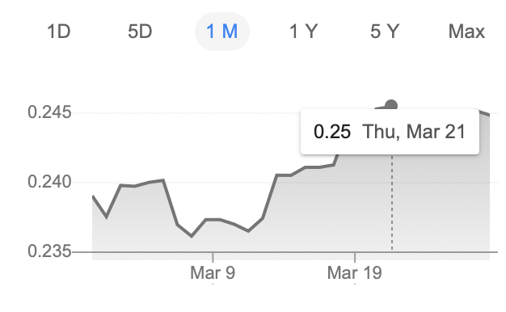Viewport: 506px width, 312px height.
Task: Click the Mar 9 tick mark on axis
Action: 213,257
